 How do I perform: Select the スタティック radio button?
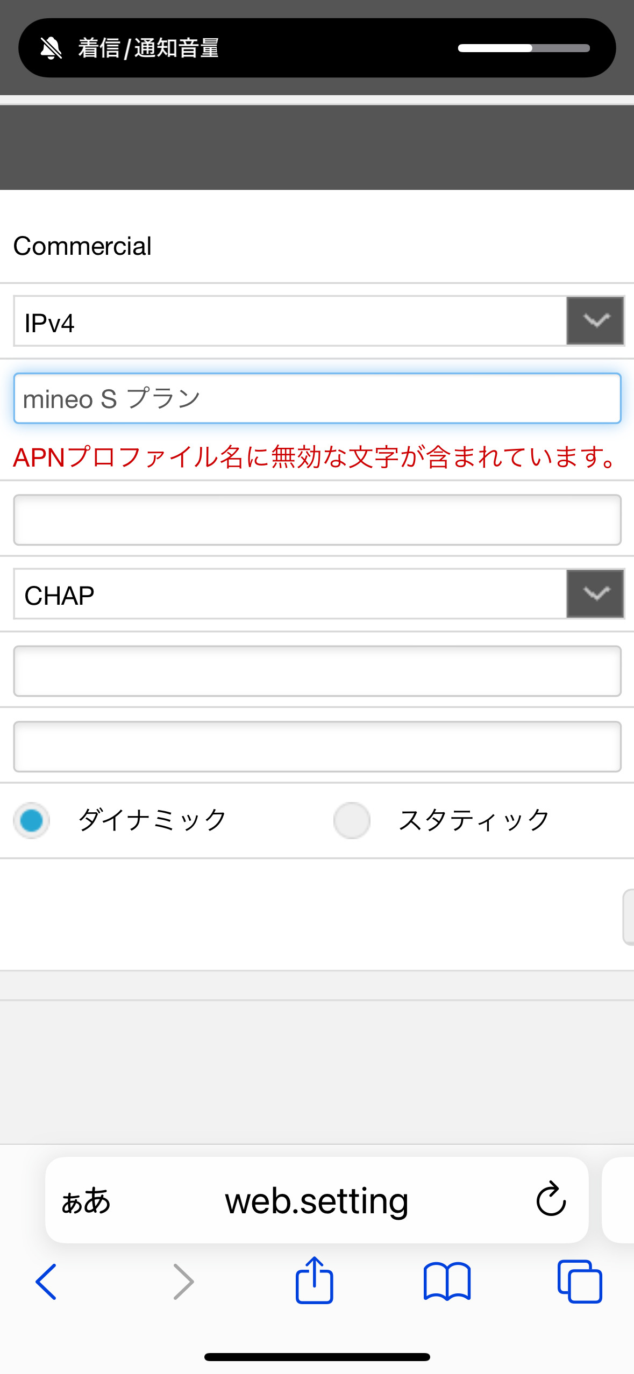click(x=352, y=820)
